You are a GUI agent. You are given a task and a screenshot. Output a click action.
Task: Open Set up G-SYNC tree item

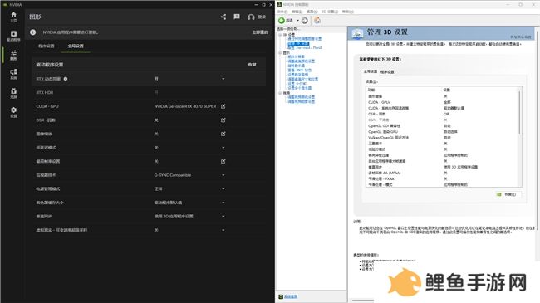click(297, 83)
